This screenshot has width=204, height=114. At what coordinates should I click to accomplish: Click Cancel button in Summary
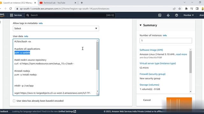[147, 100]
